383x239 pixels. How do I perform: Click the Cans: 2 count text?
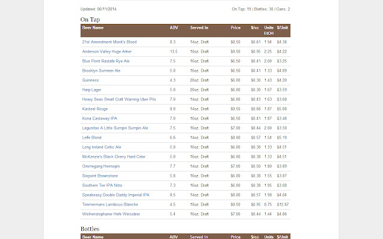[x=283, y=9]
